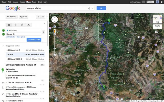Open News in top bar

[x=34, y=2]
